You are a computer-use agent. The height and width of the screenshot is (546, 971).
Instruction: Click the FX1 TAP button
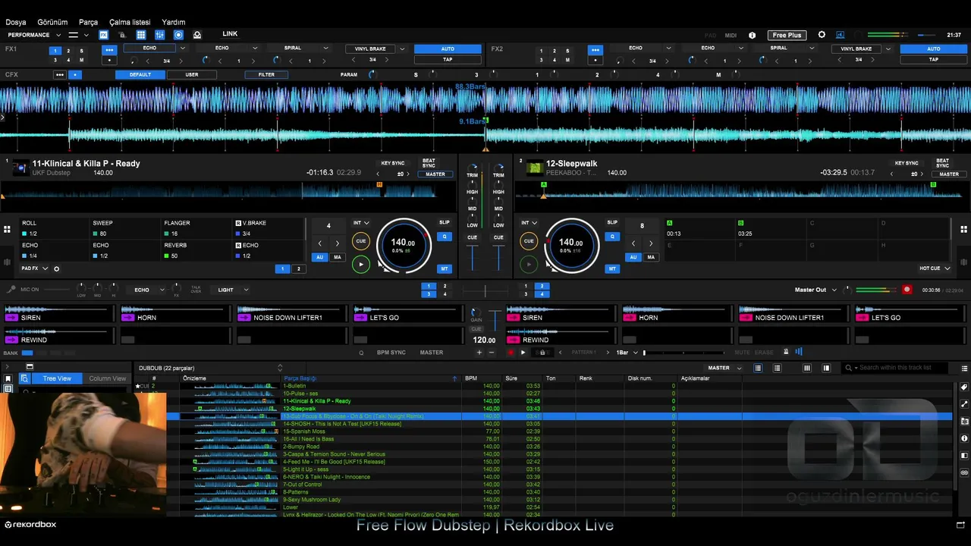tap(448, 59)
